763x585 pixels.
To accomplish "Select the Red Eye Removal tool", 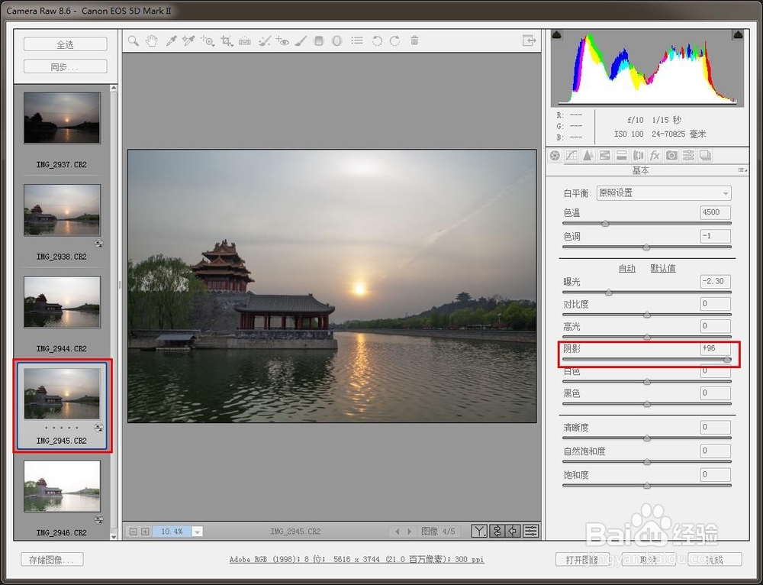I will pos(282,41).
